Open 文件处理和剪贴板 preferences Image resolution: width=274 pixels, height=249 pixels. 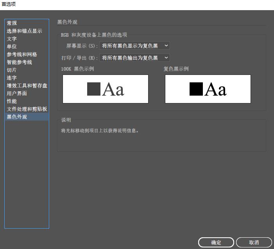[x=27, y=109]
